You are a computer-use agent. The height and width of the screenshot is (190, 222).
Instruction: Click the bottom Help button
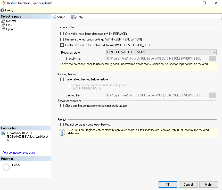pyautogui.click(x=209, y=185)
